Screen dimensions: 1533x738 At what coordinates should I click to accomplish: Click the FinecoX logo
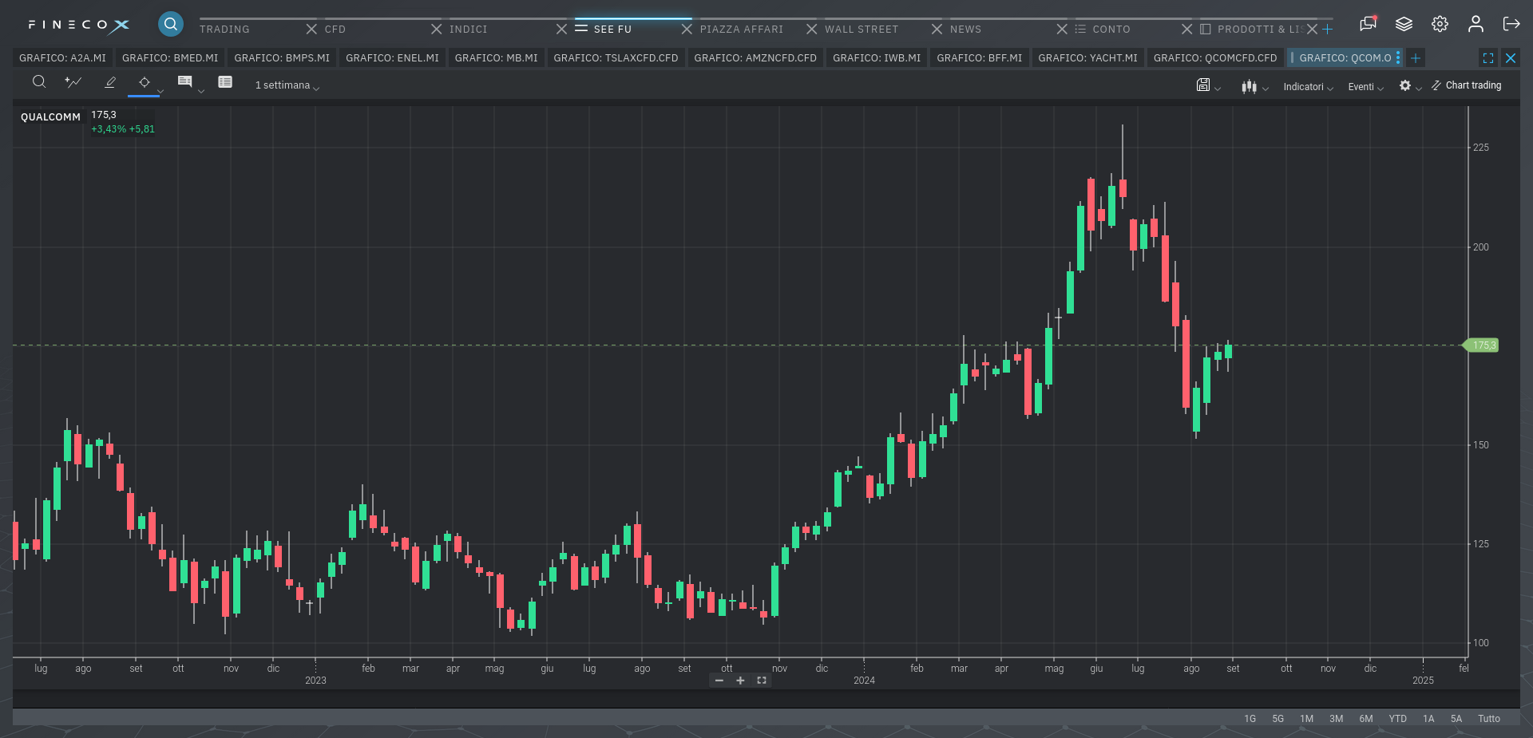78,26
